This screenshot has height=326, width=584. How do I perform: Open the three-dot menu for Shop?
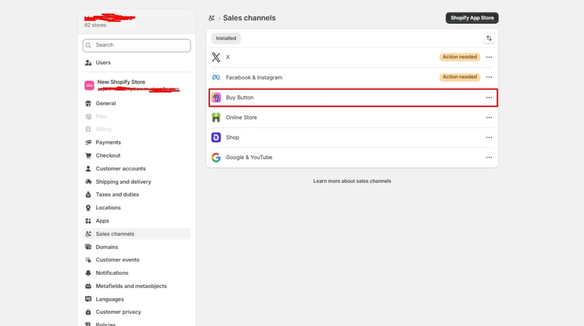coord(489,138)
